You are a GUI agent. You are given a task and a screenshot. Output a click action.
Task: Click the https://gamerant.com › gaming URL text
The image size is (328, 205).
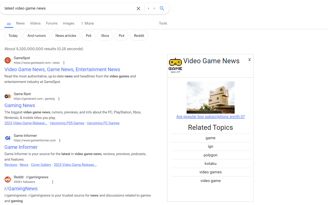[34, 99]
